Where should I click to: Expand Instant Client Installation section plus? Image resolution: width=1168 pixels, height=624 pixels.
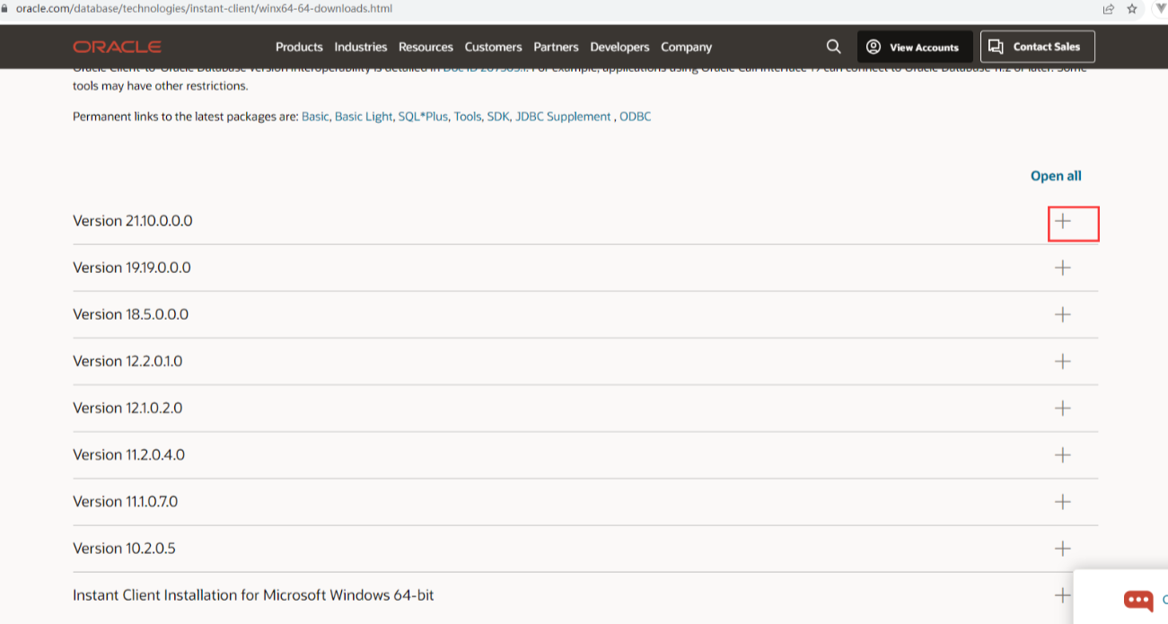click(1063, 594)
